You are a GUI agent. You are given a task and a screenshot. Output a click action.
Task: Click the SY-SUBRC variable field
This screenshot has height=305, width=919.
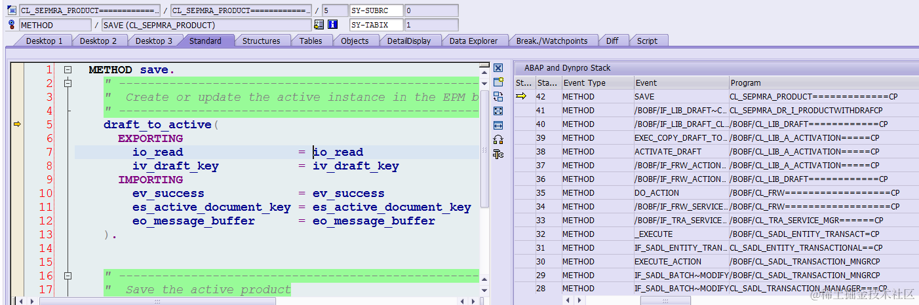click(376, 10)
